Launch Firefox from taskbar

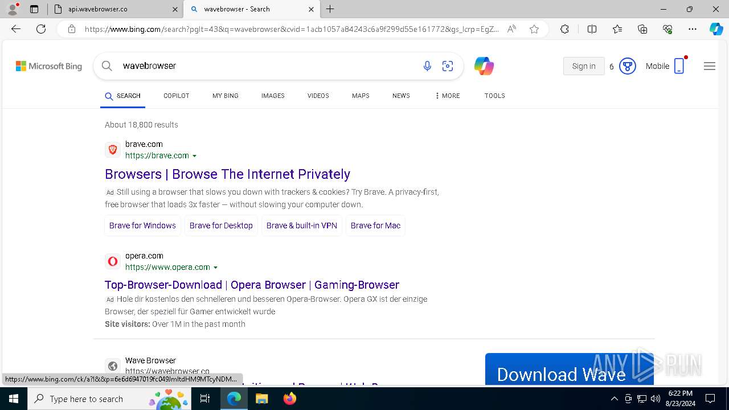click(289, 399)
